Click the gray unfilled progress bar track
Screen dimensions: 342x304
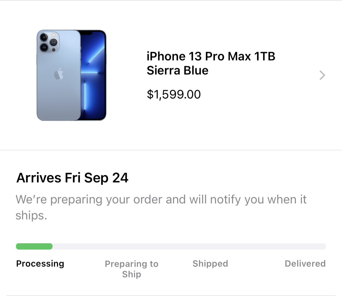189,246
